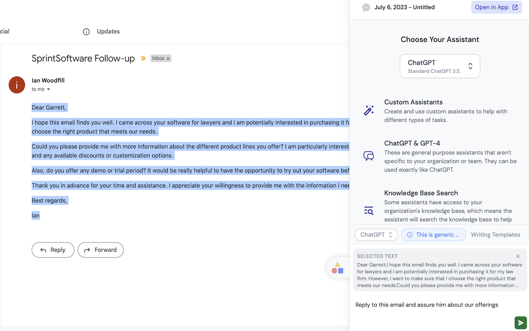Screen dimensions: 529x331
Task: Click the chat bubble icon beside July 6 title
Action: [x=366, y=7]
